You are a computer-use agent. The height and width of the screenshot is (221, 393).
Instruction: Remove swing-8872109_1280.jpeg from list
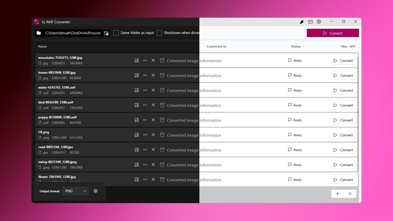click(x=153, y=165)
